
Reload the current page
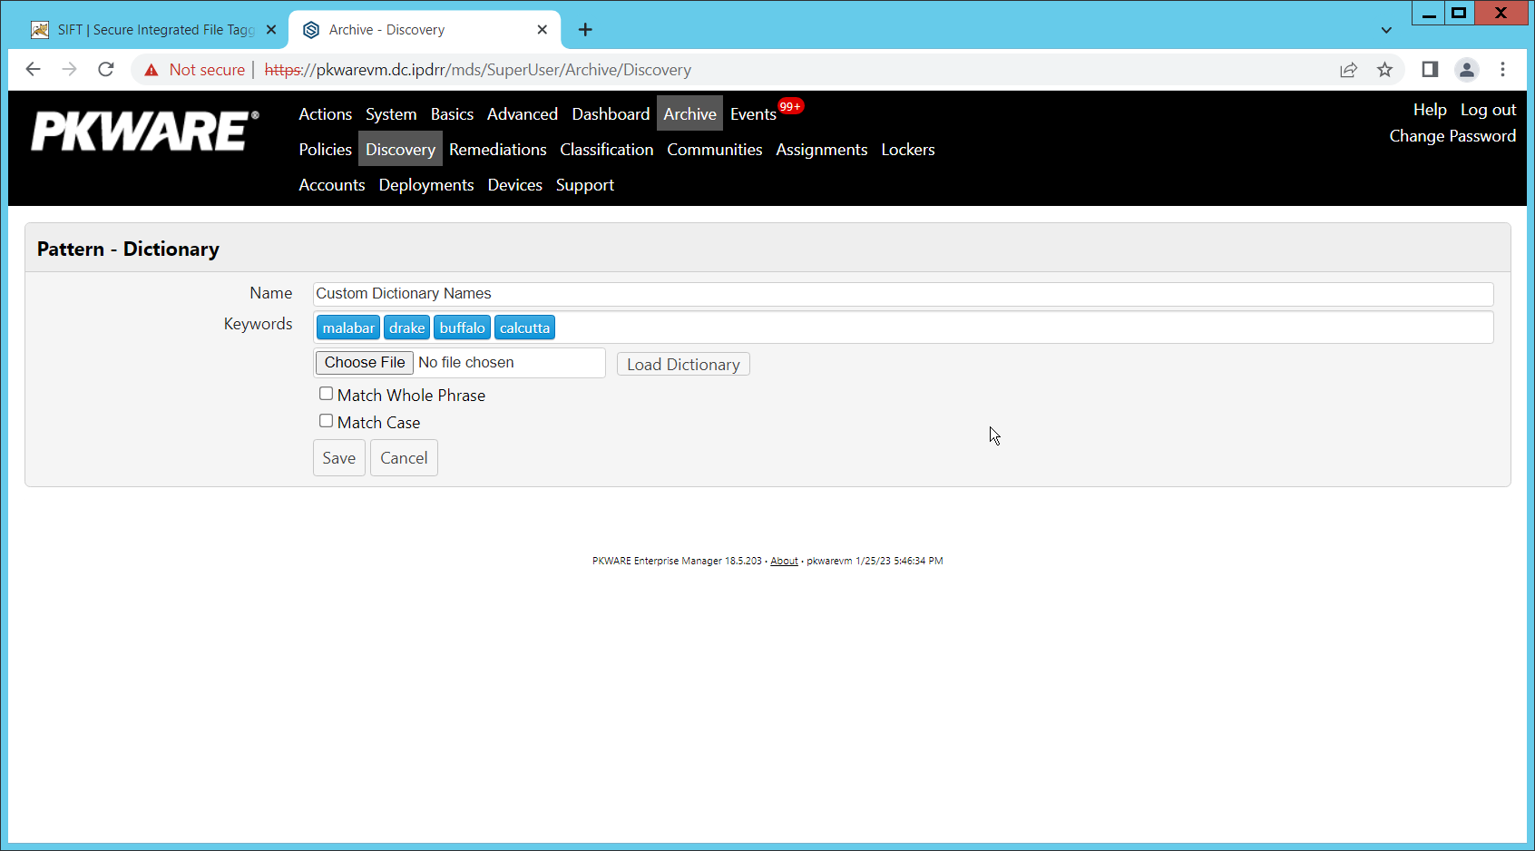[106, 70]
